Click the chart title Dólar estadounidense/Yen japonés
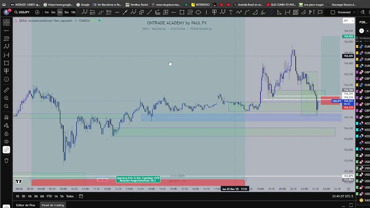 pyautogui.click(x=46, y=21)
